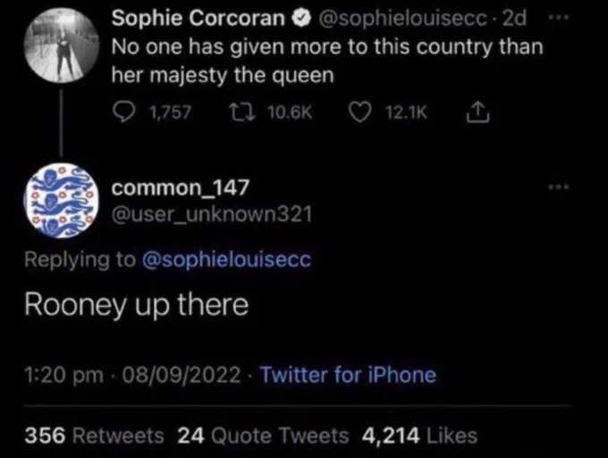Open the Twitter for iPhone source link
Viewport: 608px width, 458px height.
348,375
